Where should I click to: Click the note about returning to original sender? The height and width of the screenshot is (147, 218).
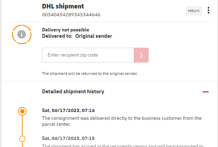(90, 74)
